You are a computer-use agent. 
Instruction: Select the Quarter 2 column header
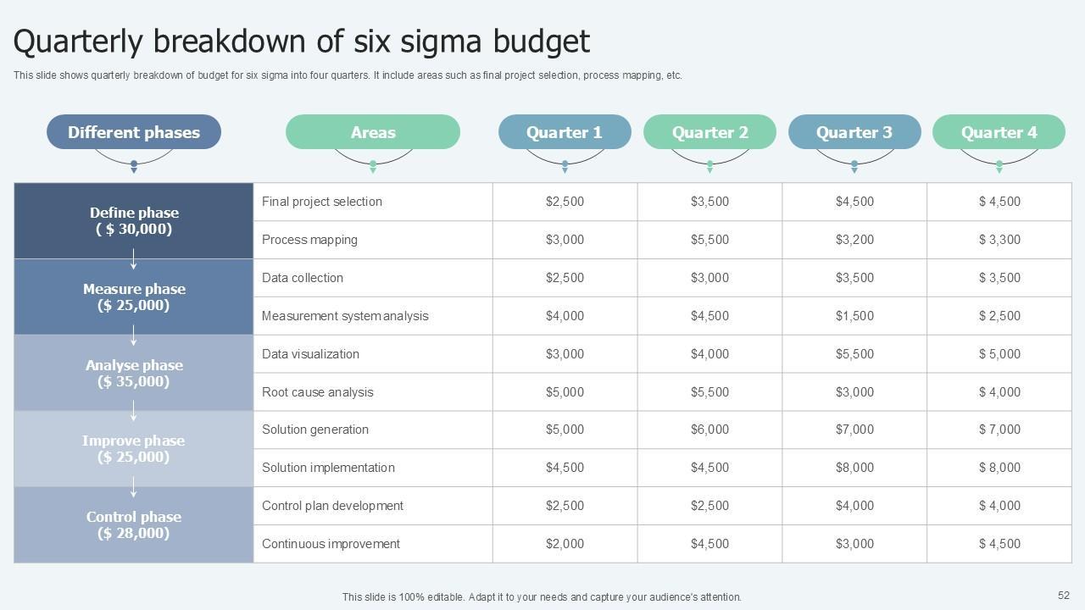point(709,132)
